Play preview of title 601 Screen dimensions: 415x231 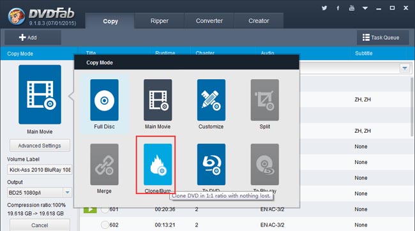90,209
